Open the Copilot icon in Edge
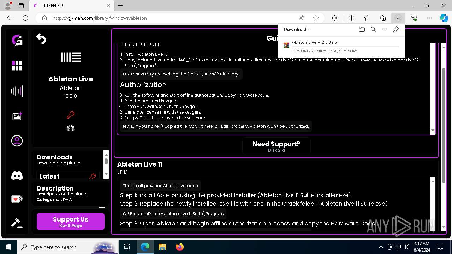Screen dimensions: 452x254 (x=444, y=18)
